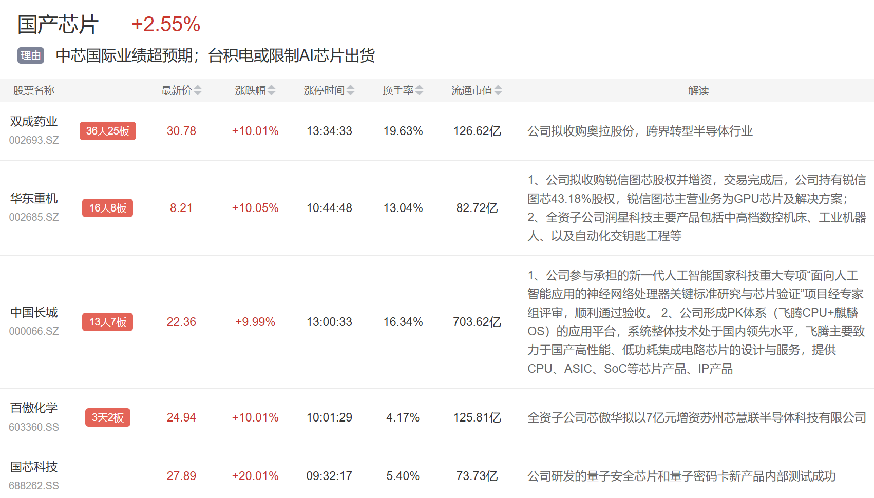Viewport: 874px width, 498px height.
Task: Open stock 中国长城
Action: click(x=34, y=313)
